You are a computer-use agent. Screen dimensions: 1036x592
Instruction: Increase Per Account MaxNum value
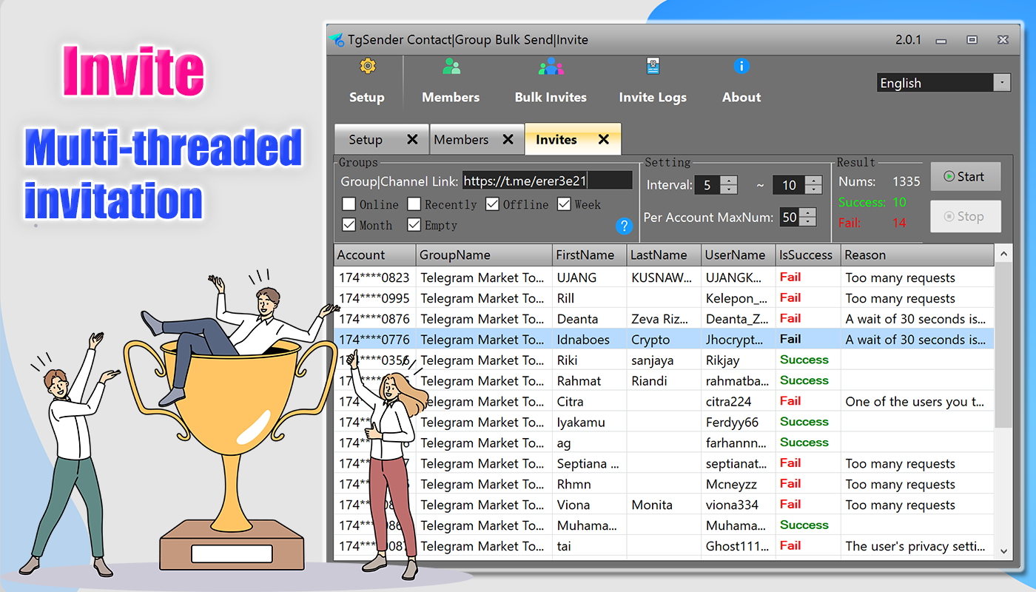pos(808,212)
